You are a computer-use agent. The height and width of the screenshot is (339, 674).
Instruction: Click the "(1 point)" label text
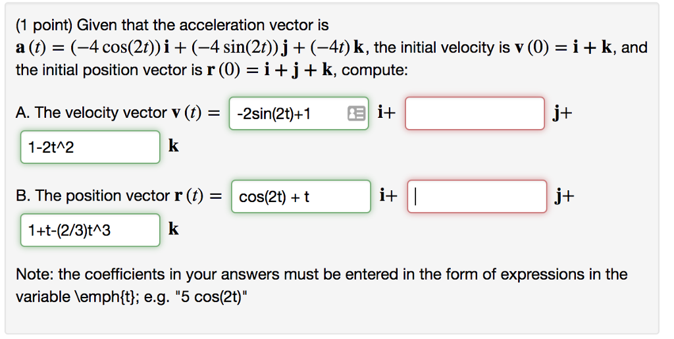click(44, 26)
